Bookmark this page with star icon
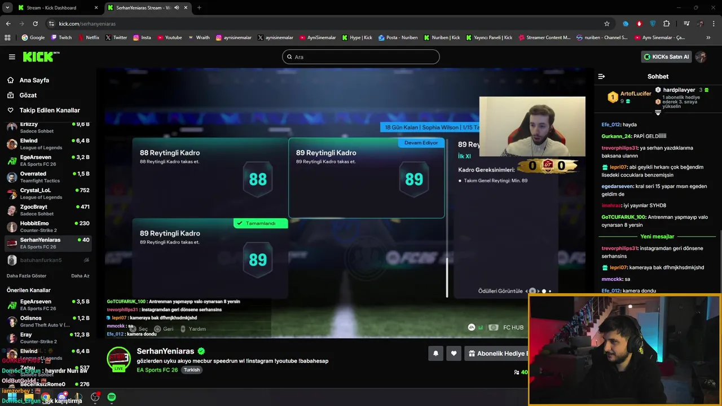The height and width of the screenshot is (406, 722). pos(607,24)
